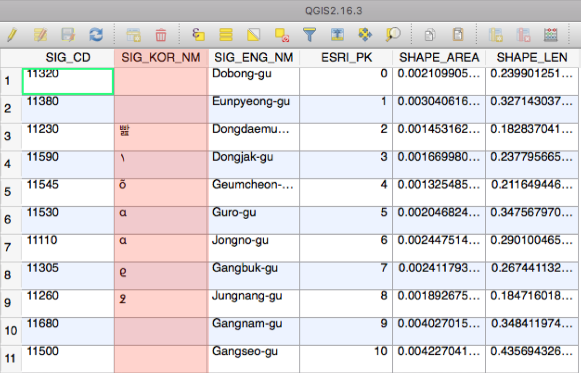Move selection to top icon
This screenshot has width=581, height=373.
[x=337, y=35]
